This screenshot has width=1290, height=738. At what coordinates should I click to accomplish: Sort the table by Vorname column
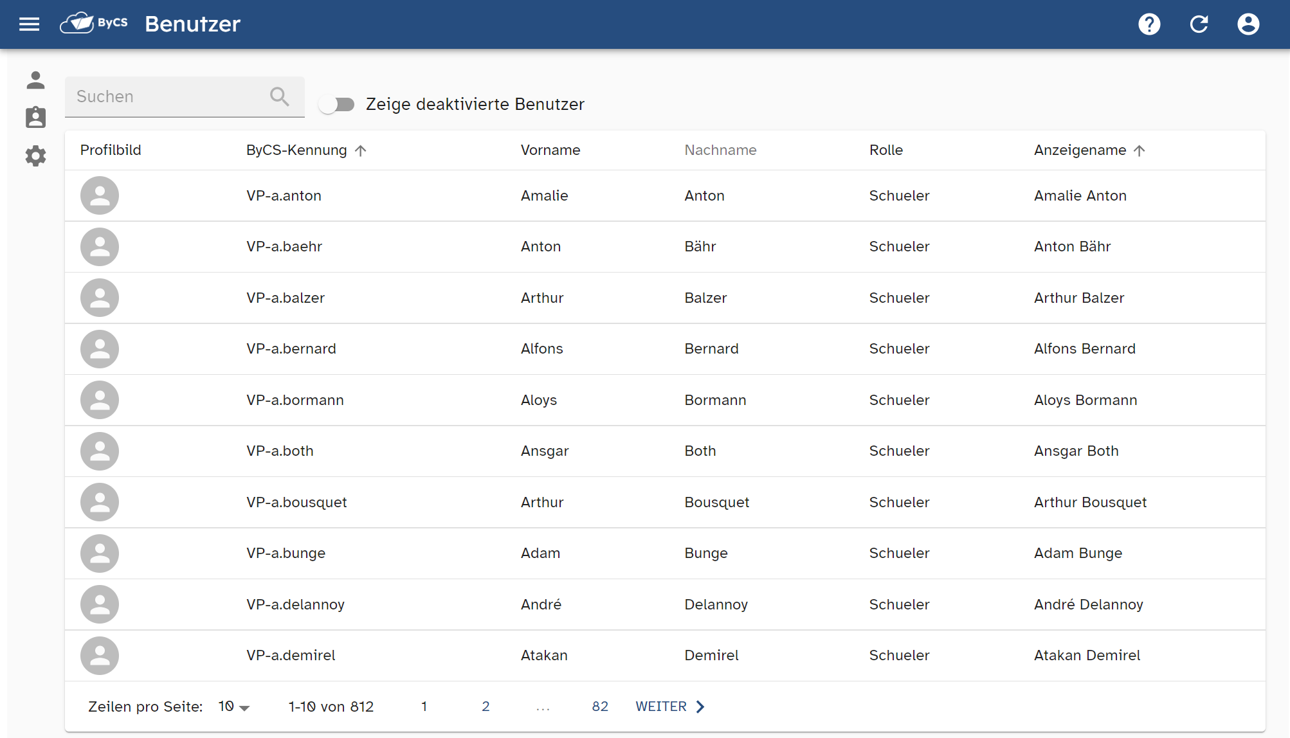tap(550, 150)
